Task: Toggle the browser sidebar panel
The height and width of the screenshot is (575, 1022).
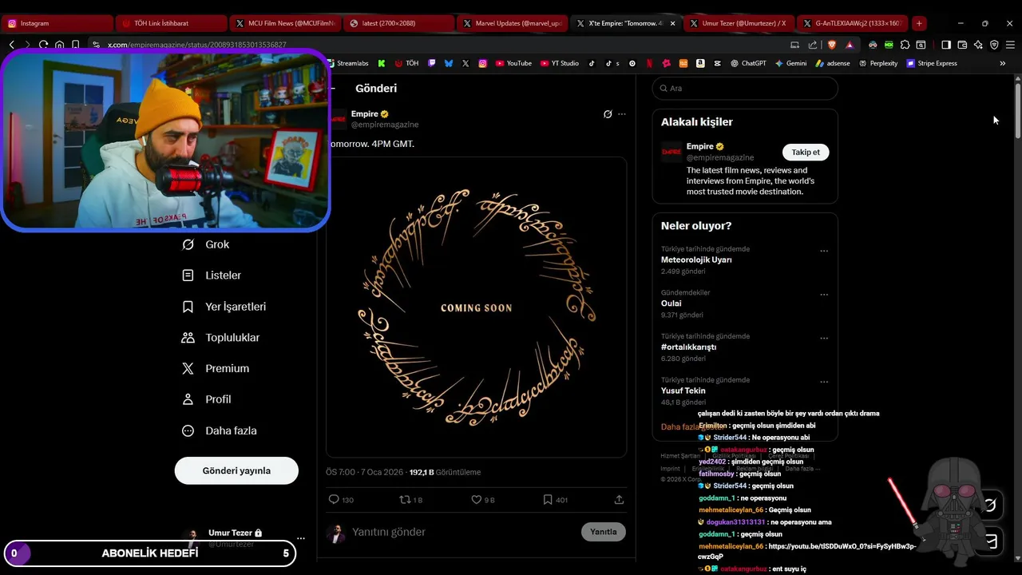Action: [945, 45]
